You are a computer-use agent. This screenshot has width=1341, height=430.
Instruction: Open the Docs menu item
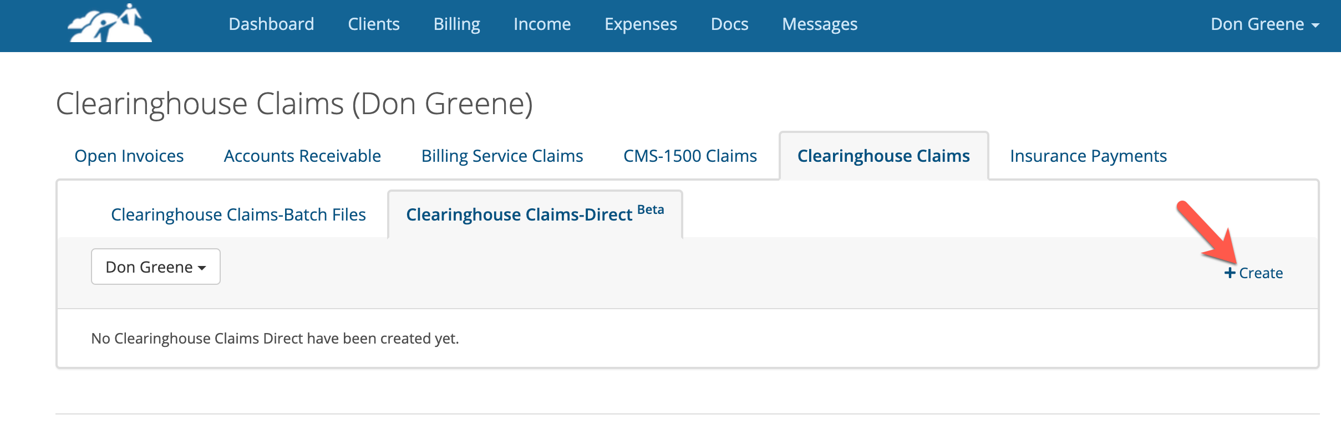(729, 24)
